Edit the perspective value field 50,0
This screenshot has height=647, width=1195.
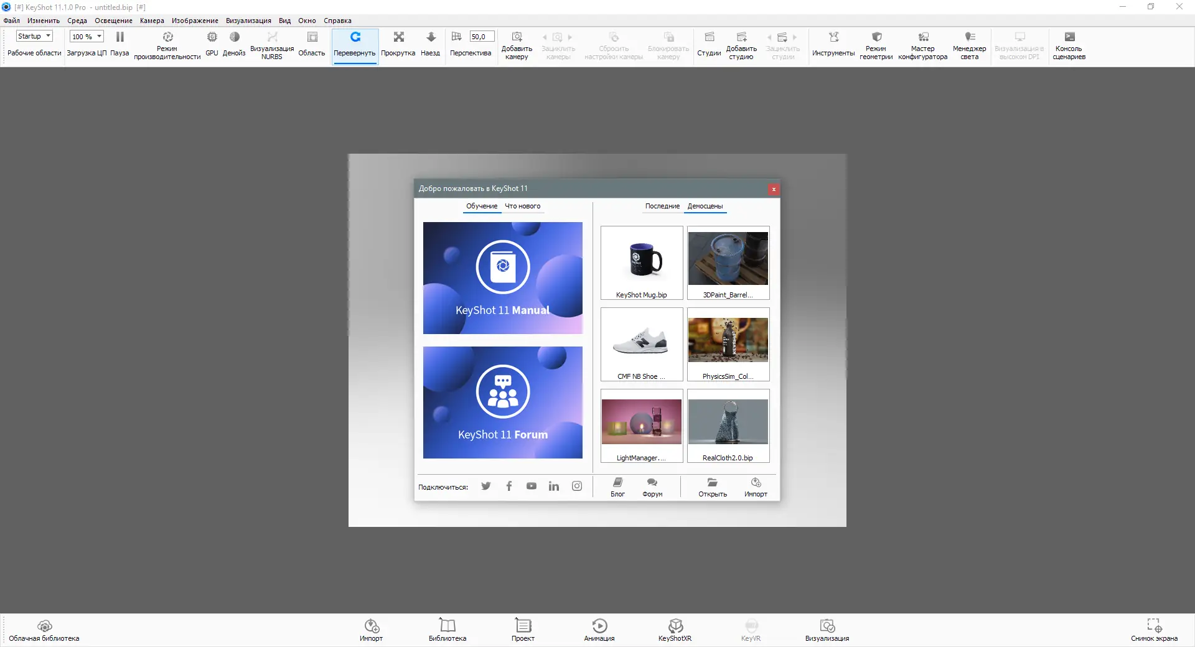(482, 37)
